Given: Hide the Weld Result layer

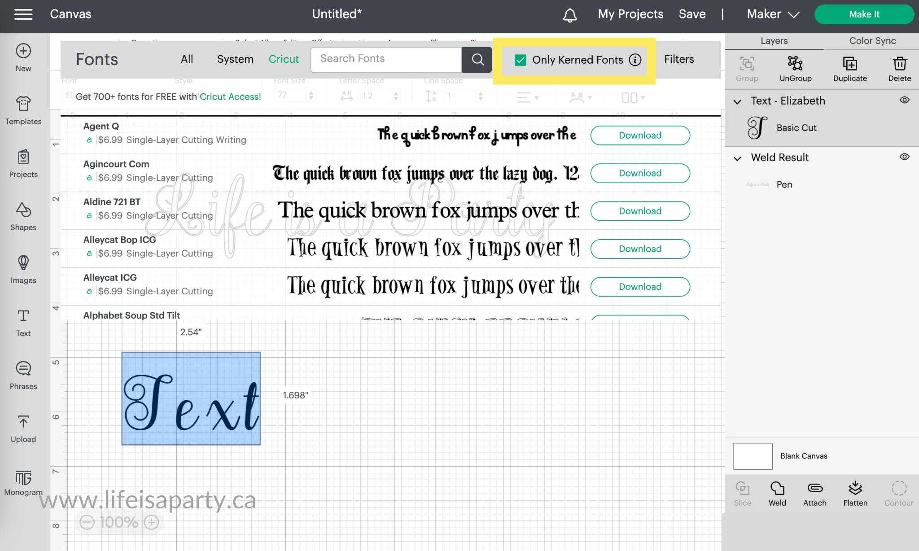Looking at the screenshot, I should tap(905, 157).
